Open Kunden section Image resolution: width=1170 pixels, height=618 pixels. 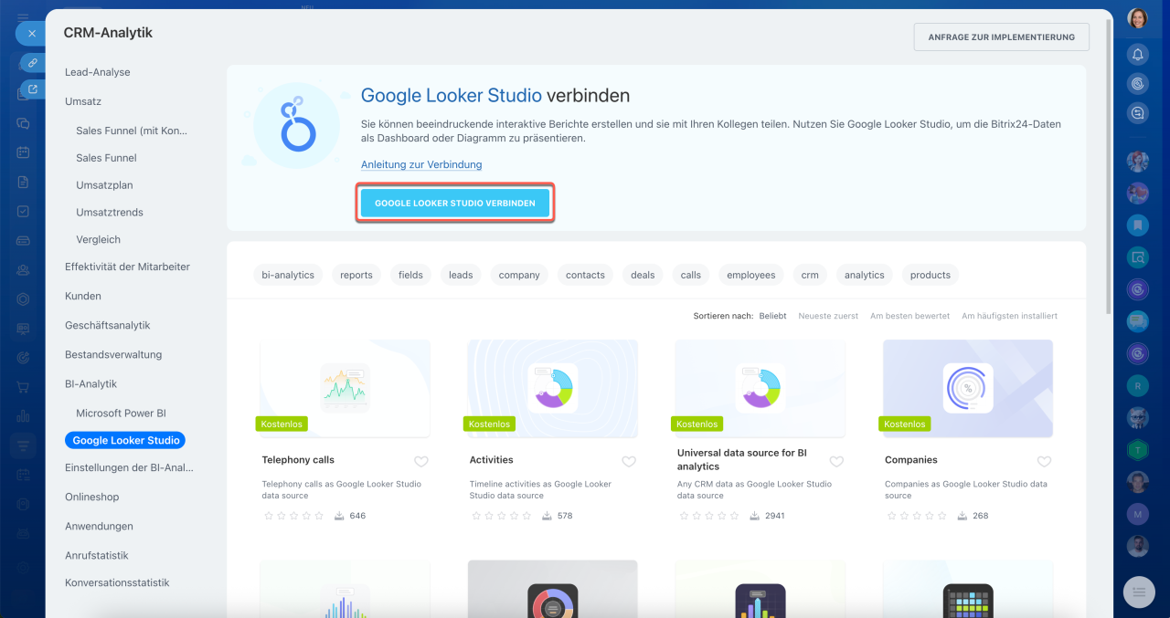click(83, 296)
